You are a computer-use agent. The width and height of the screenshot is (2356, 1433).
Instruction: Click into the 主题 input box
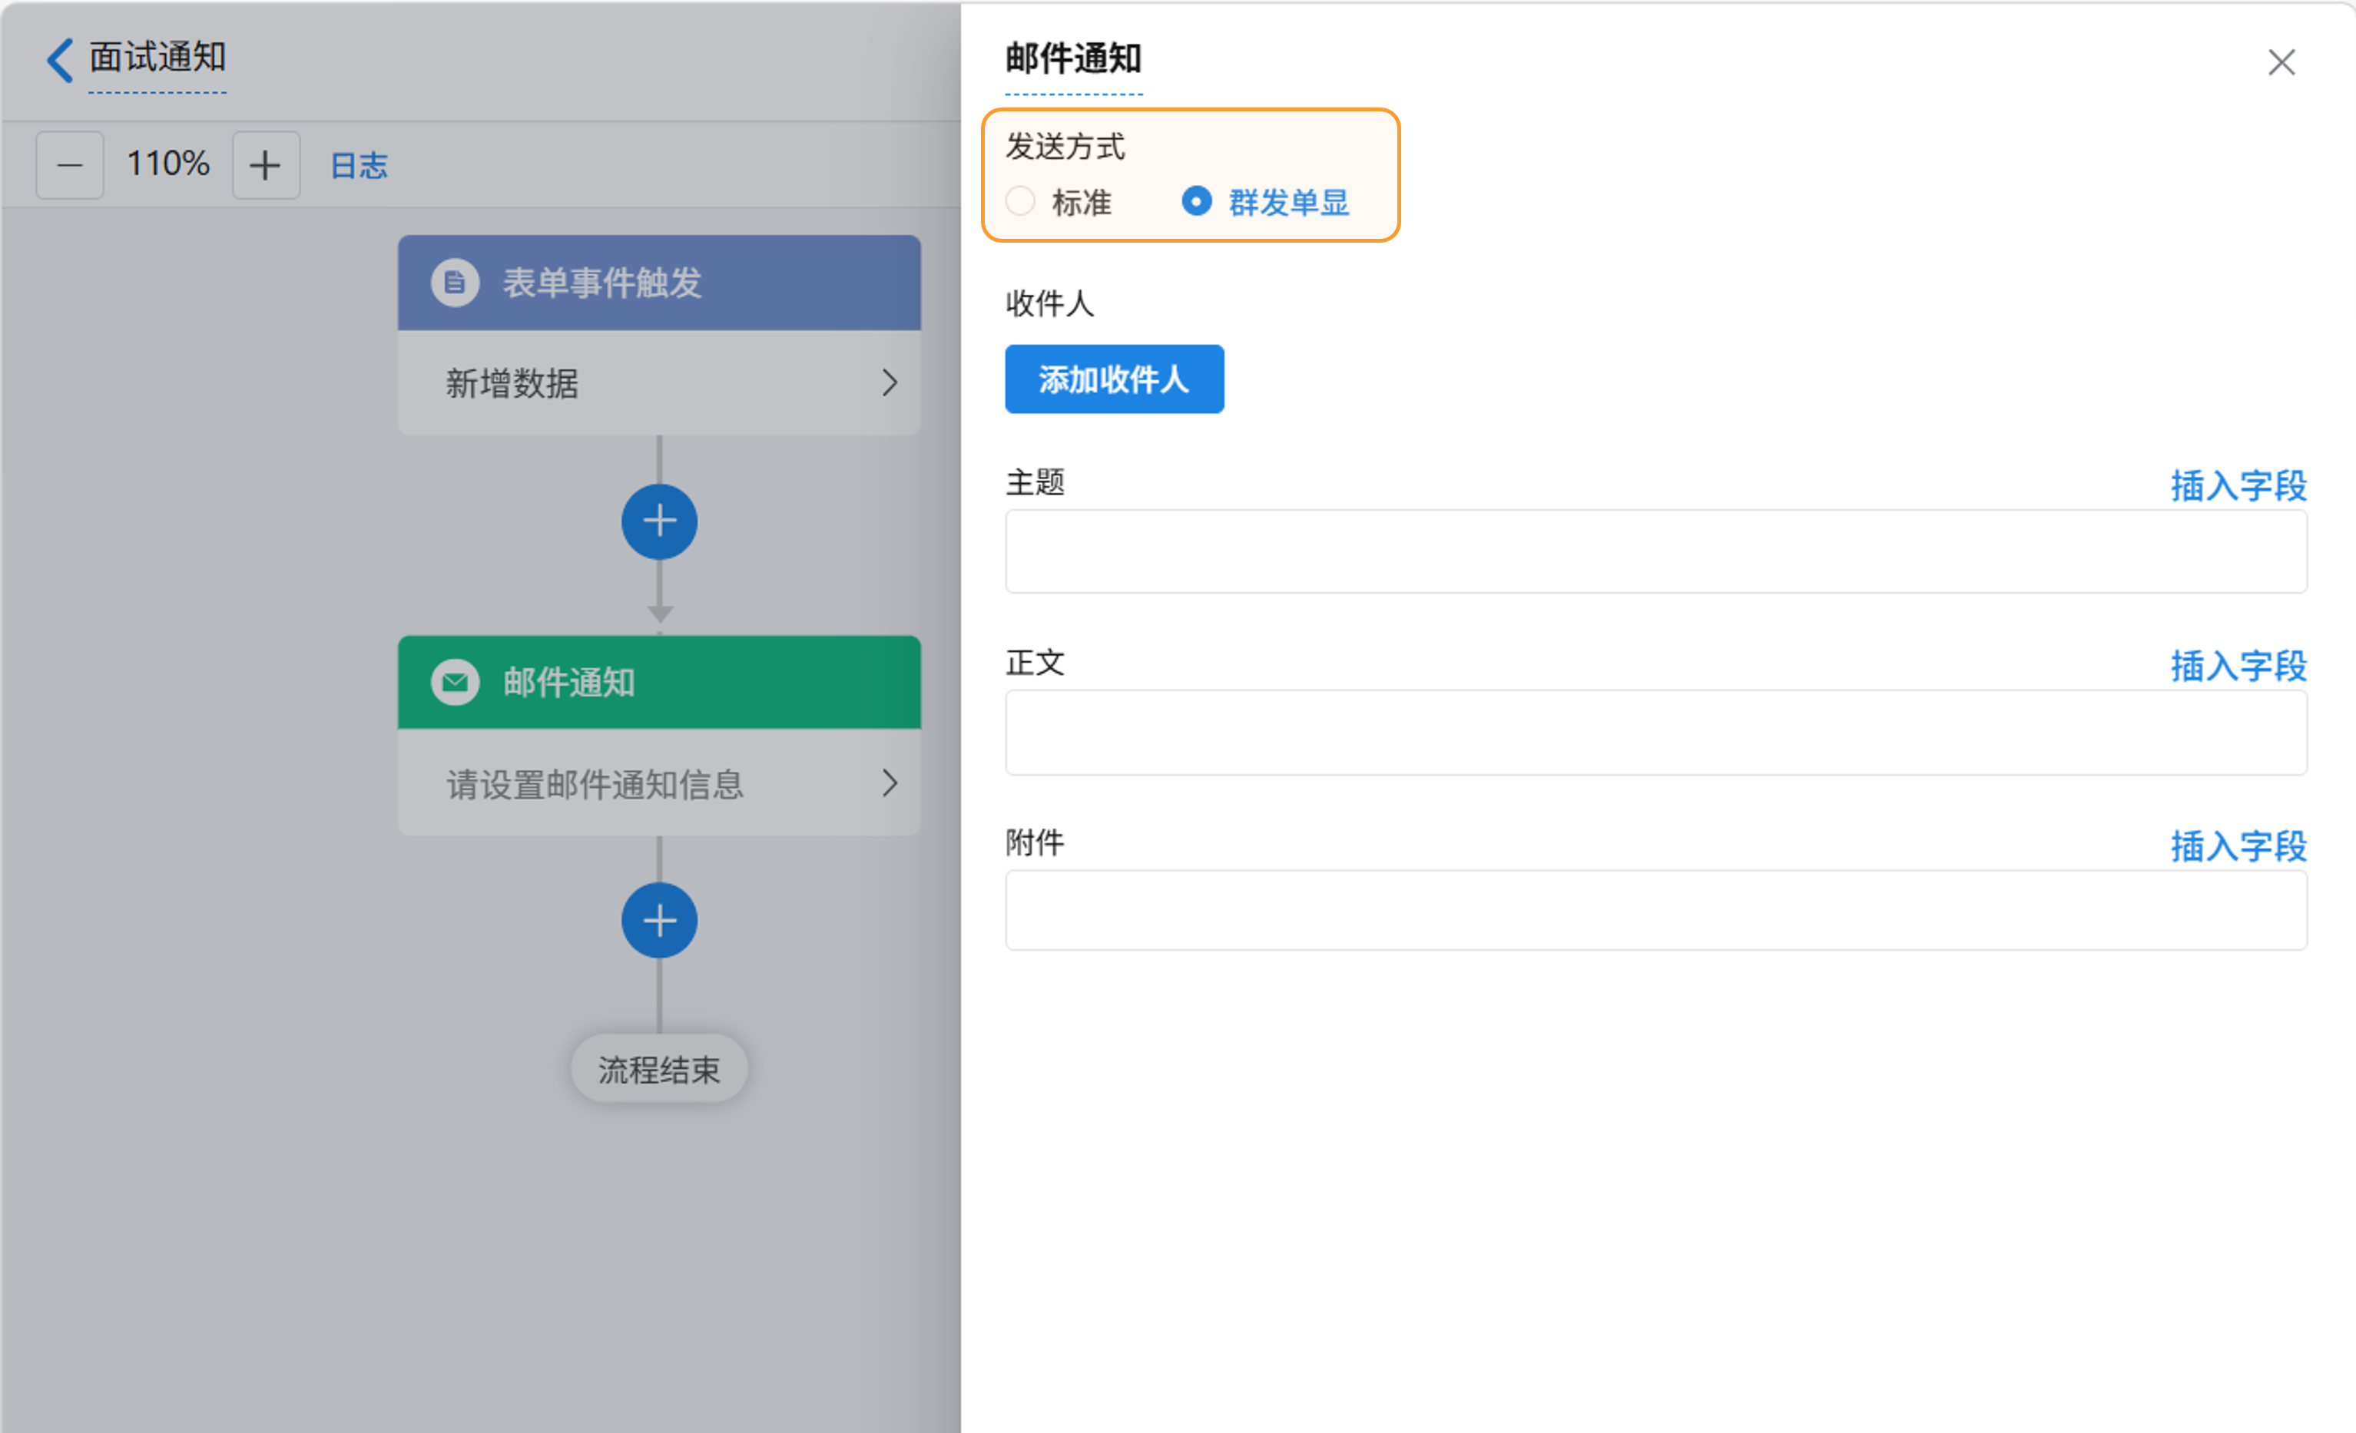click(1655, 551)
